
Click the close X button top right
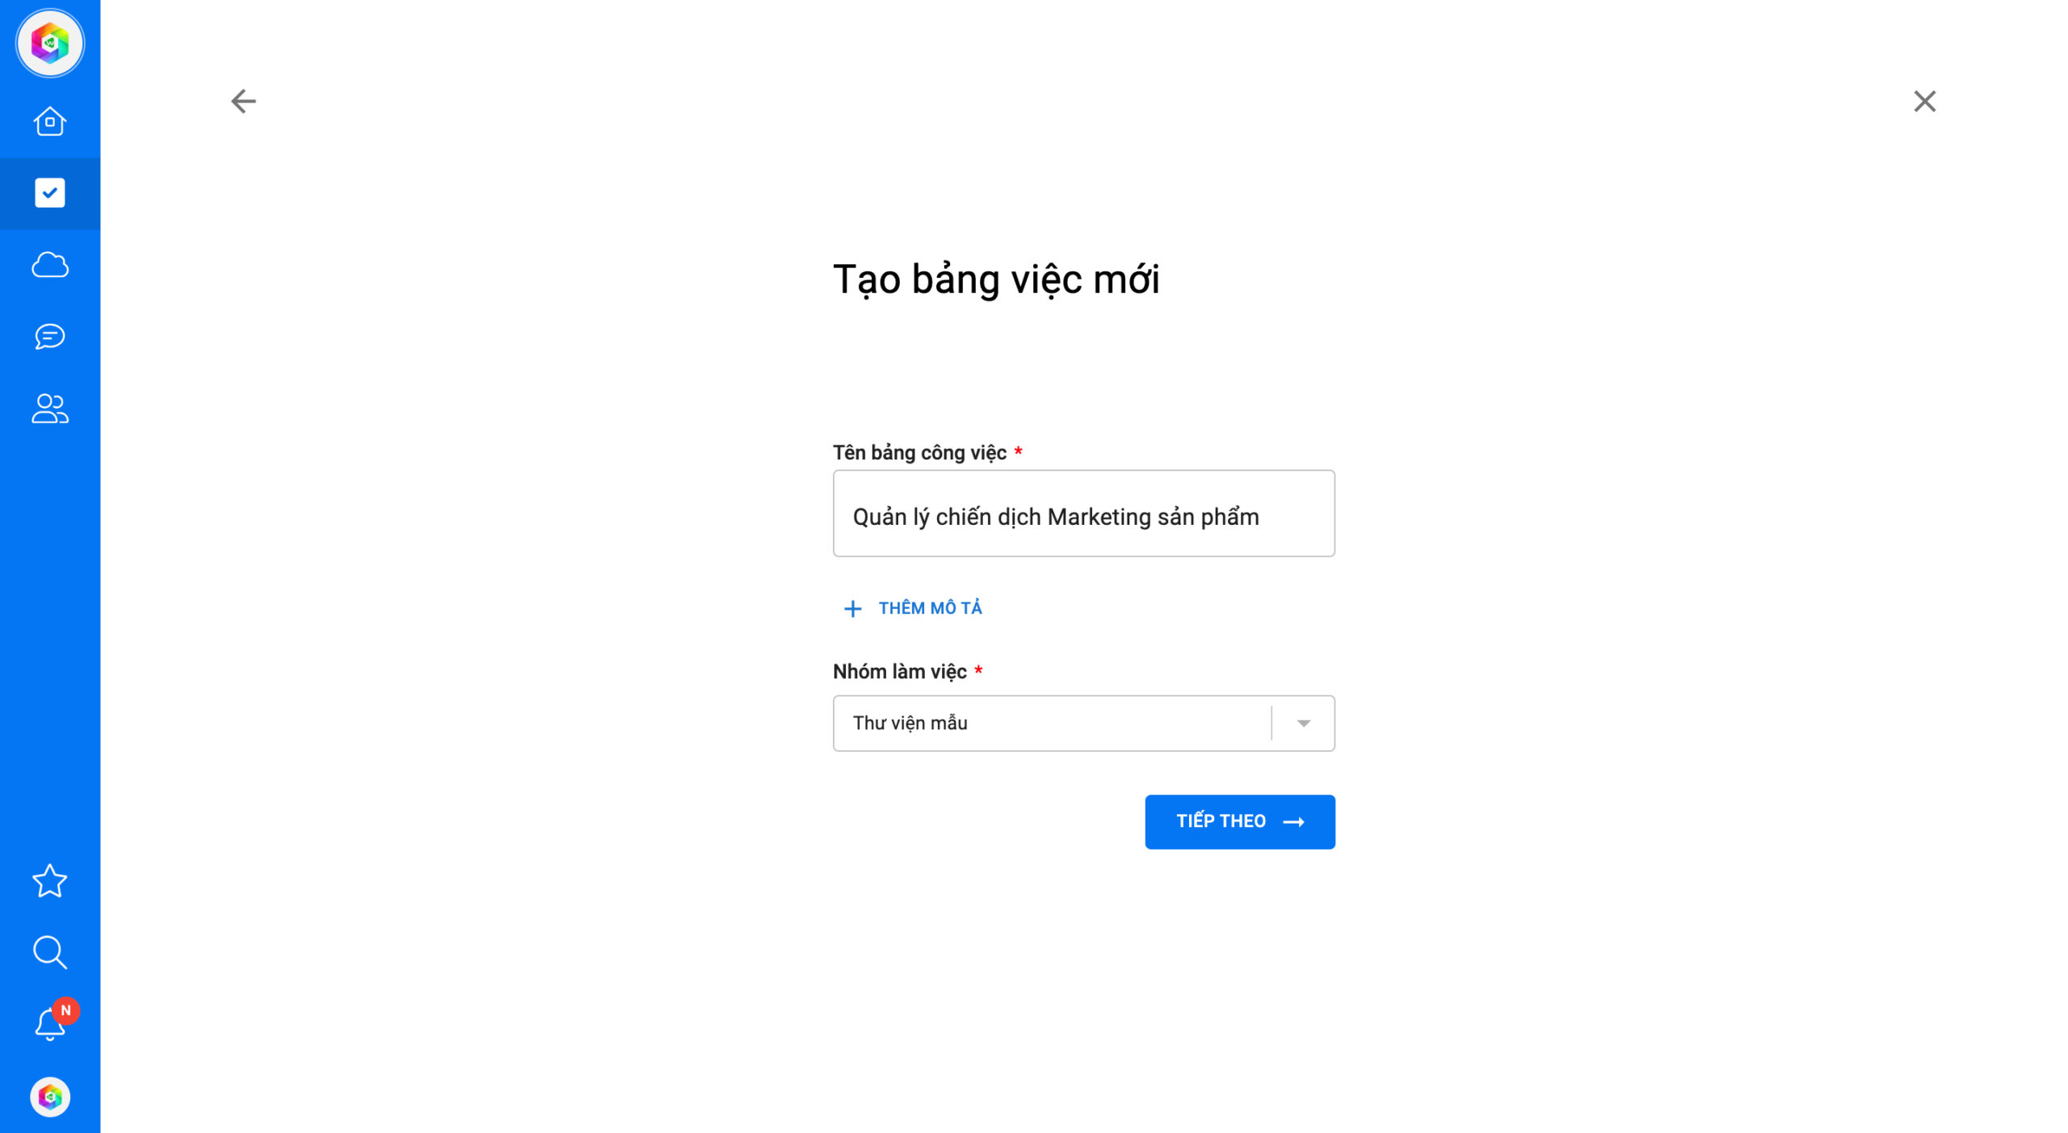(1923, 100)
